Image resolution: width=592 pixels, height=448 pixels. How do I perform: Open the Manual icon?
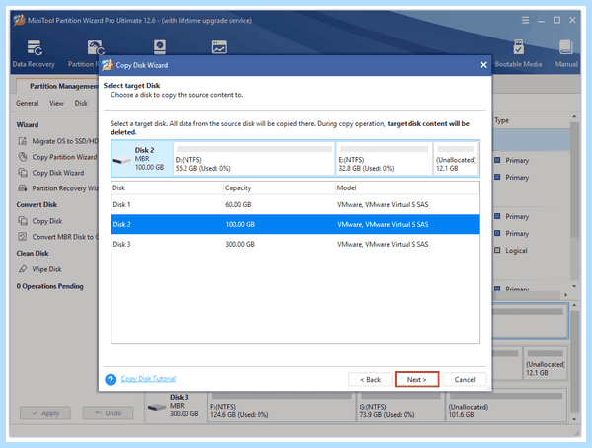coord(566,54)
